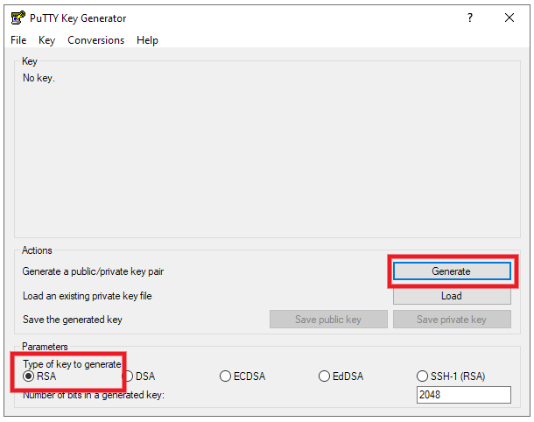
Task: Select the SSH-1 (RSA) key type
Action: click(451, 376)
